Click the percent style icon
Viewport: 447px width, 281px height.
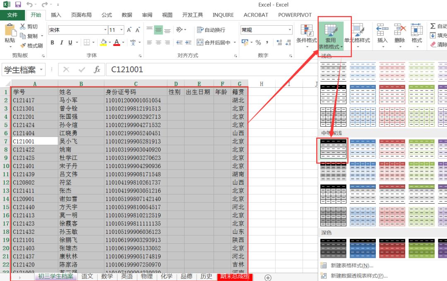coord(258,43)
